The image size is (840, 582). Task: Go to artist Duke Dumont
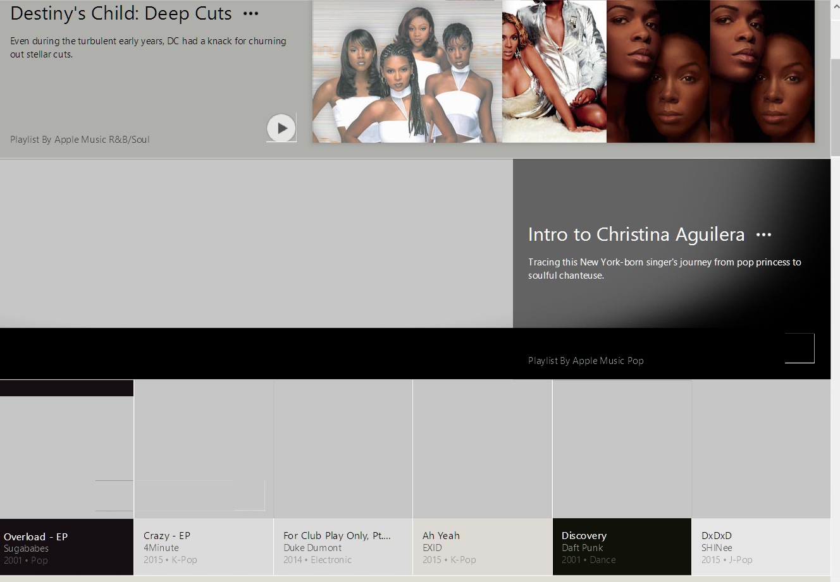tap(312, 548)
